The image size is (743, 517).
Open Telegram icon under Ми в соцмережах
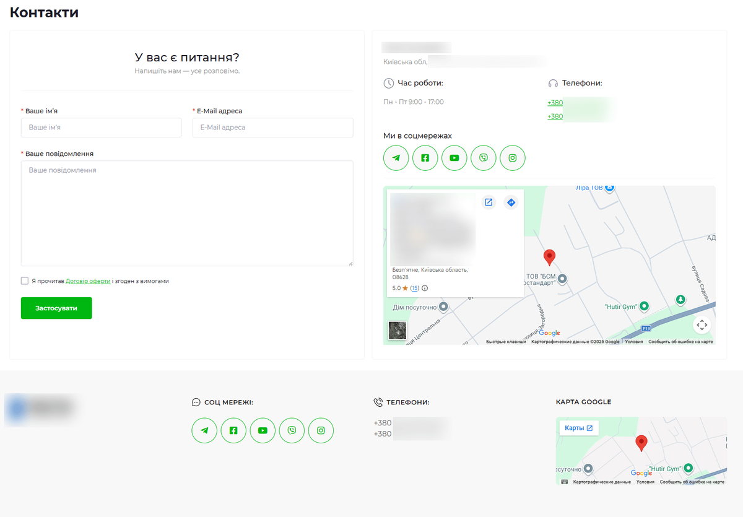click(396, 158)
